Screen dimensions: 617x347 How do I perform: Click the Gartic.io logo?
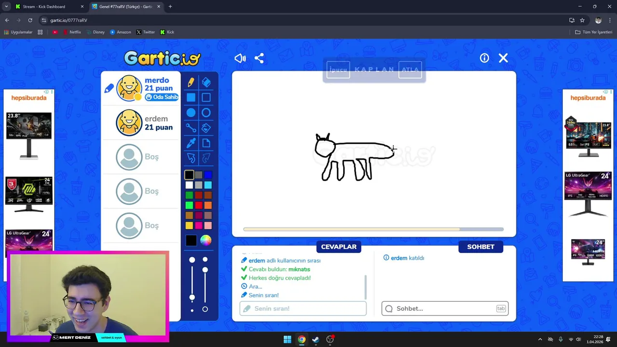(162, 58)
